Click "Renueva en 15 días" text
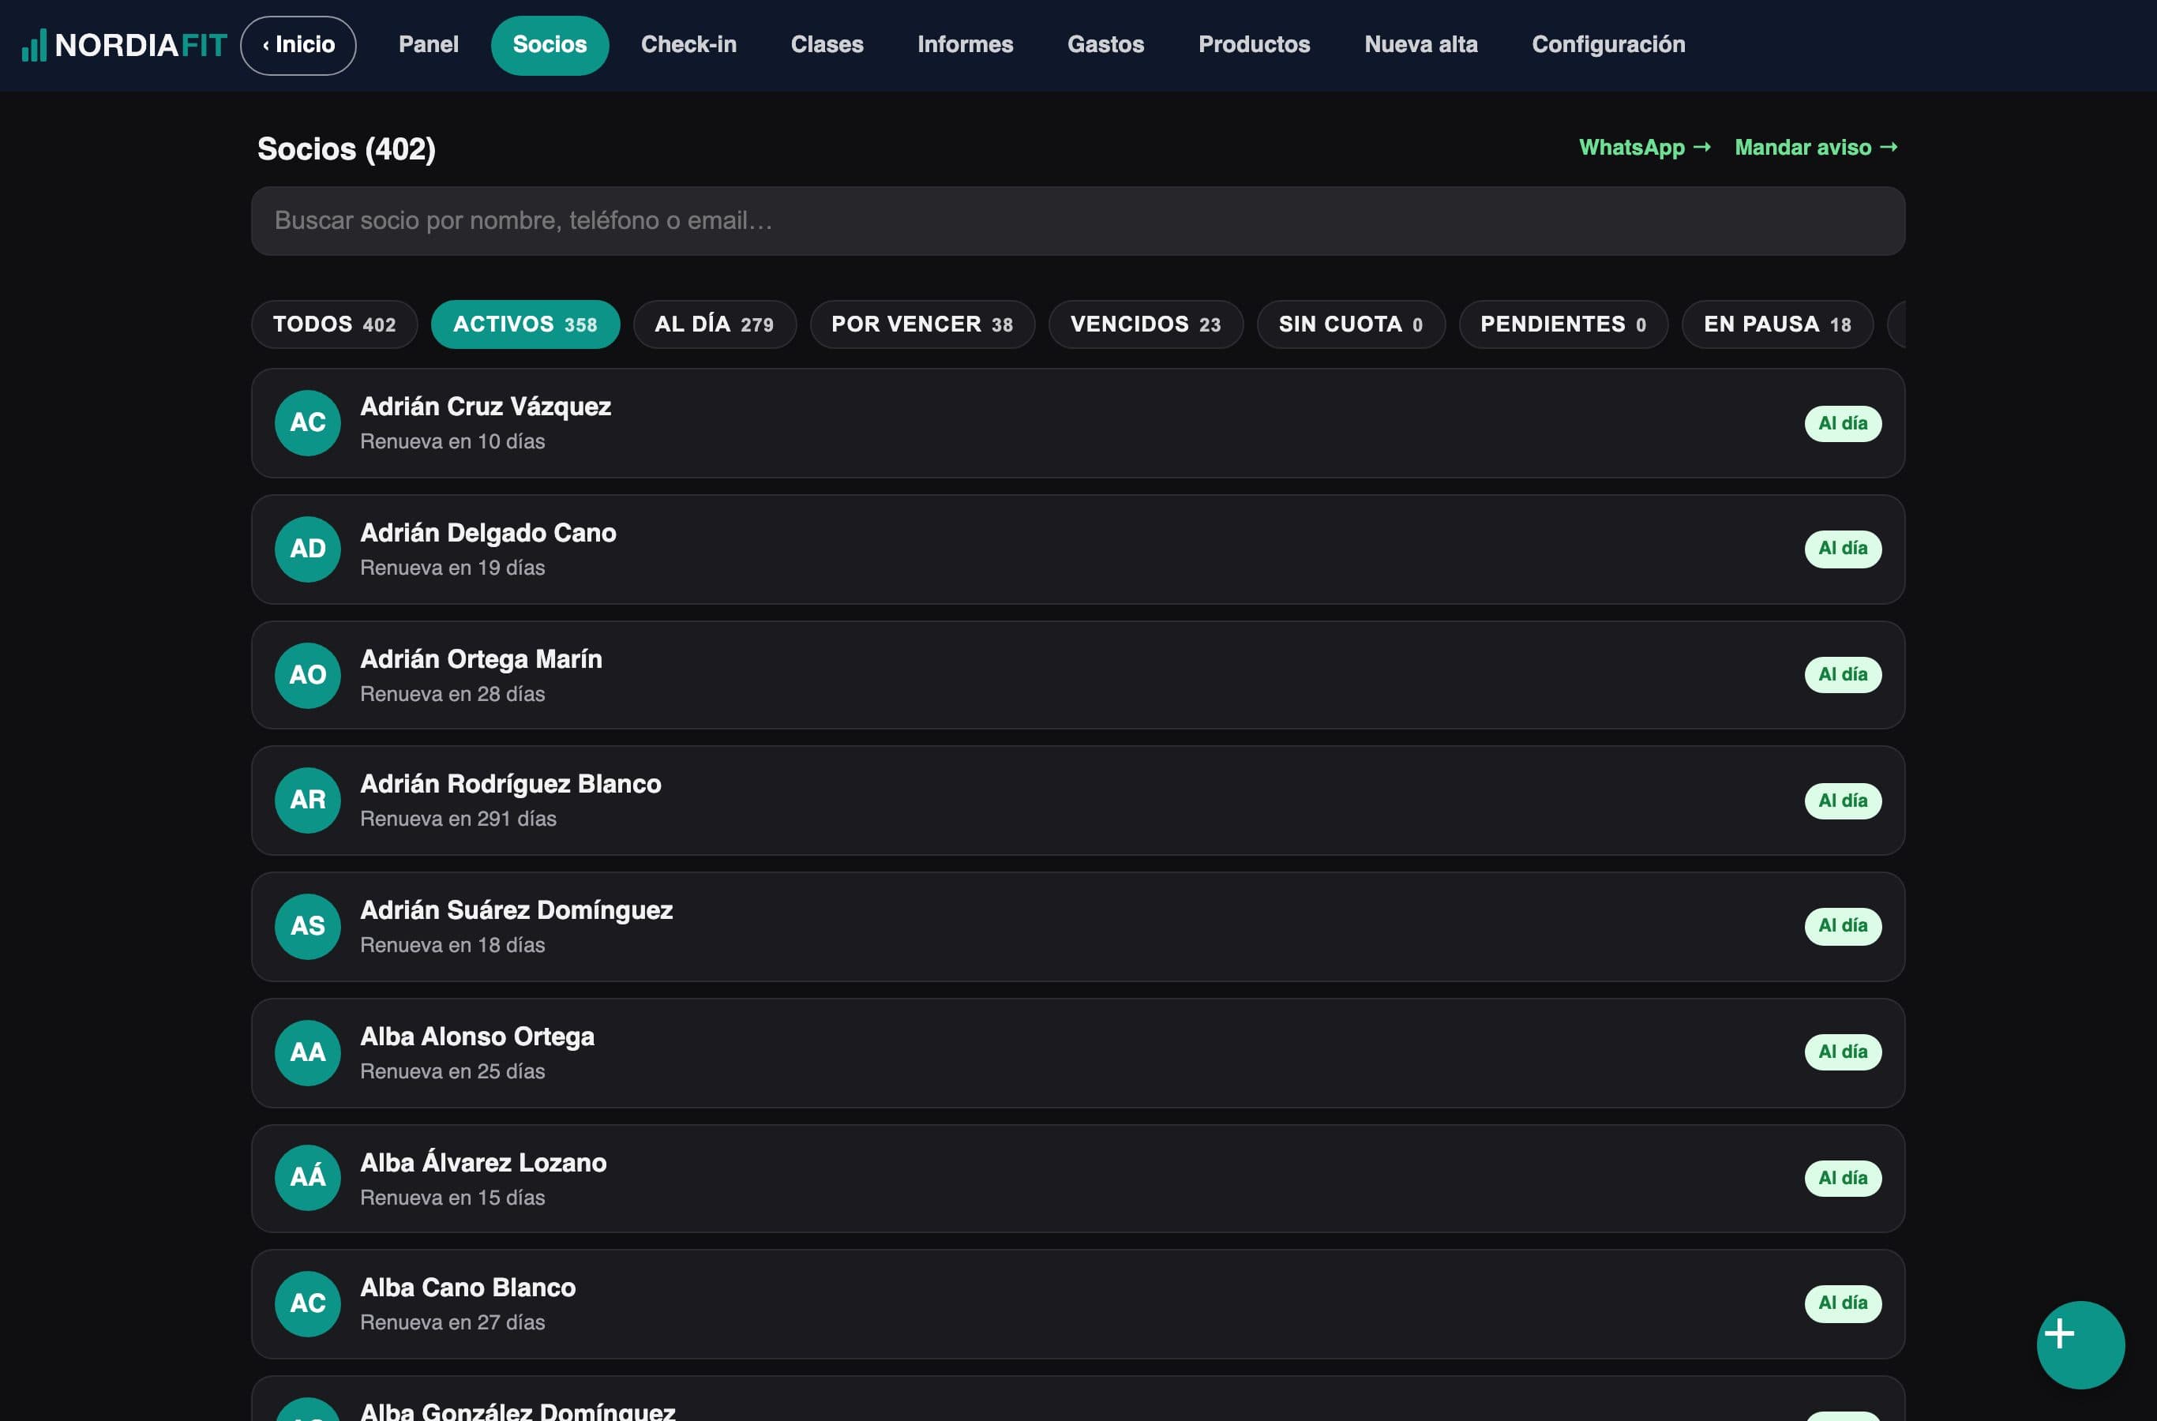The height and width of the screenshot is (1421, 2157). pos(452,1198)
